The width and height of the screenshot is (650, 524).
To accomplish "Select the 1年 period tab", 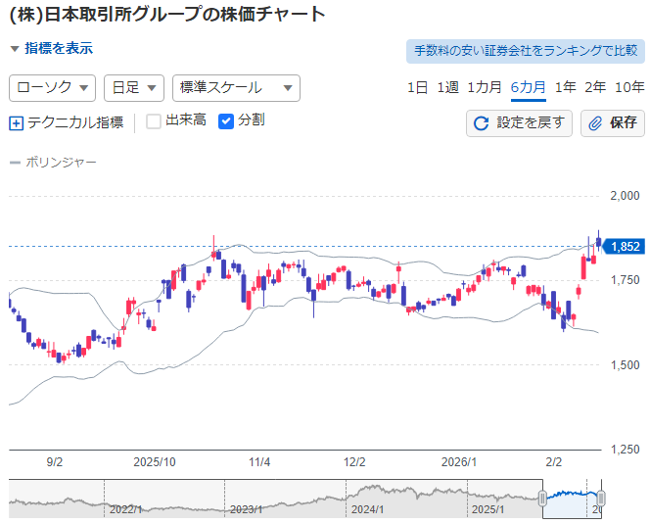I will [x=566, y=87].
